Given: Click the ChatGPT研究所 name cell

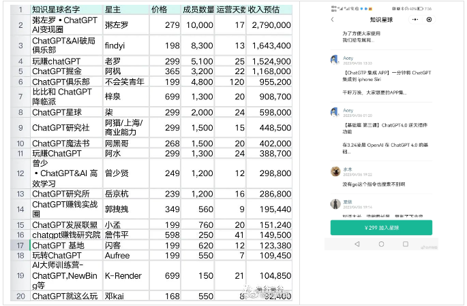Looking at the screenshot, I should (x=67, y=194).
